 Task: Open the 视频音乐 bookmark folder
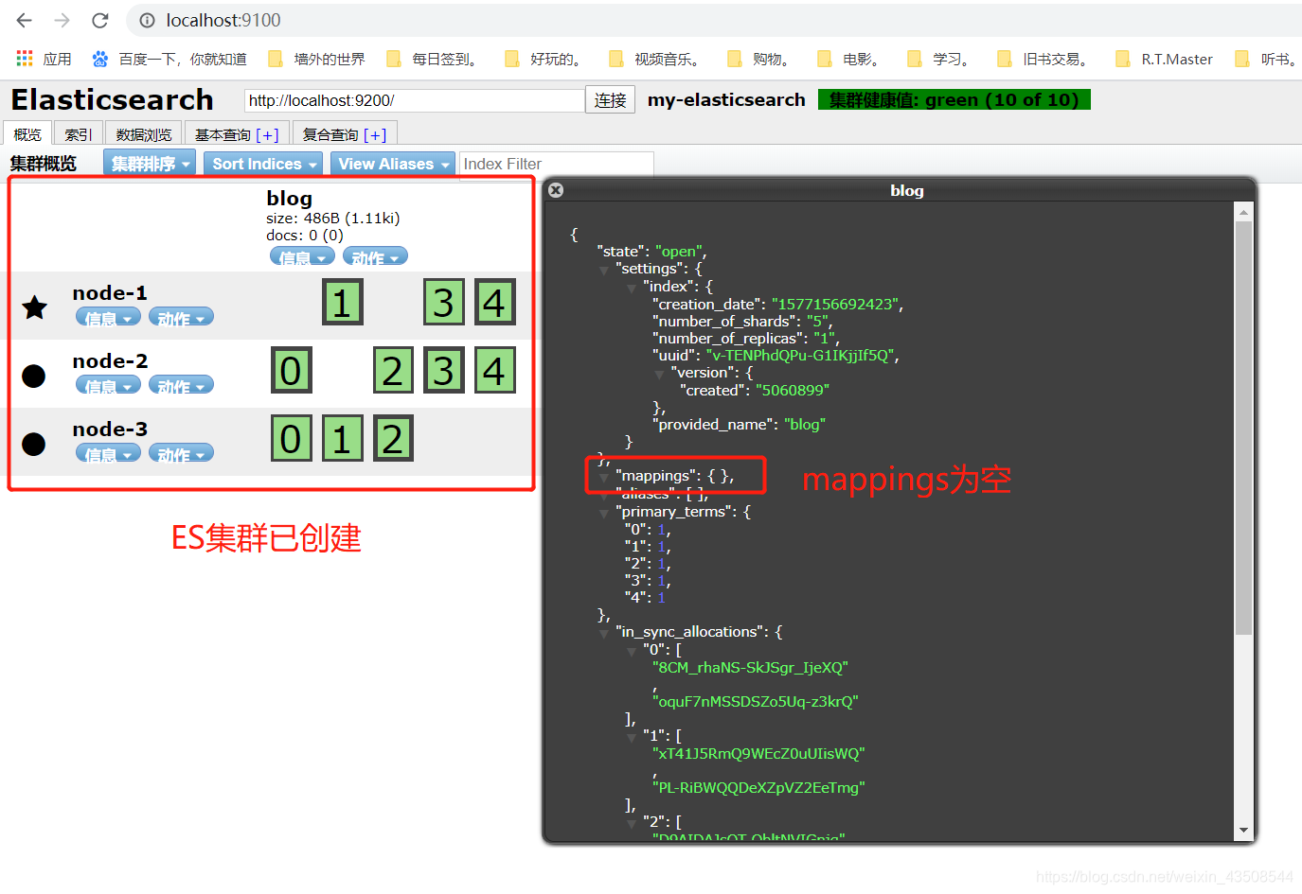point(657,59)
